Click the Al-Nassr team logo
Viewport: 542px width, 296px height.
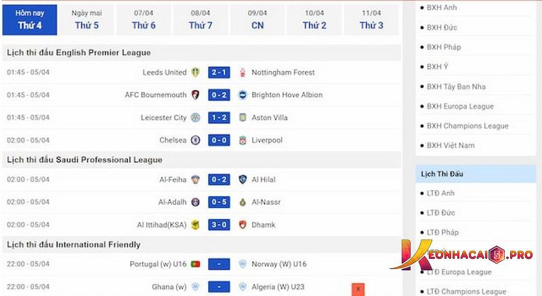[x=243, y=202]
